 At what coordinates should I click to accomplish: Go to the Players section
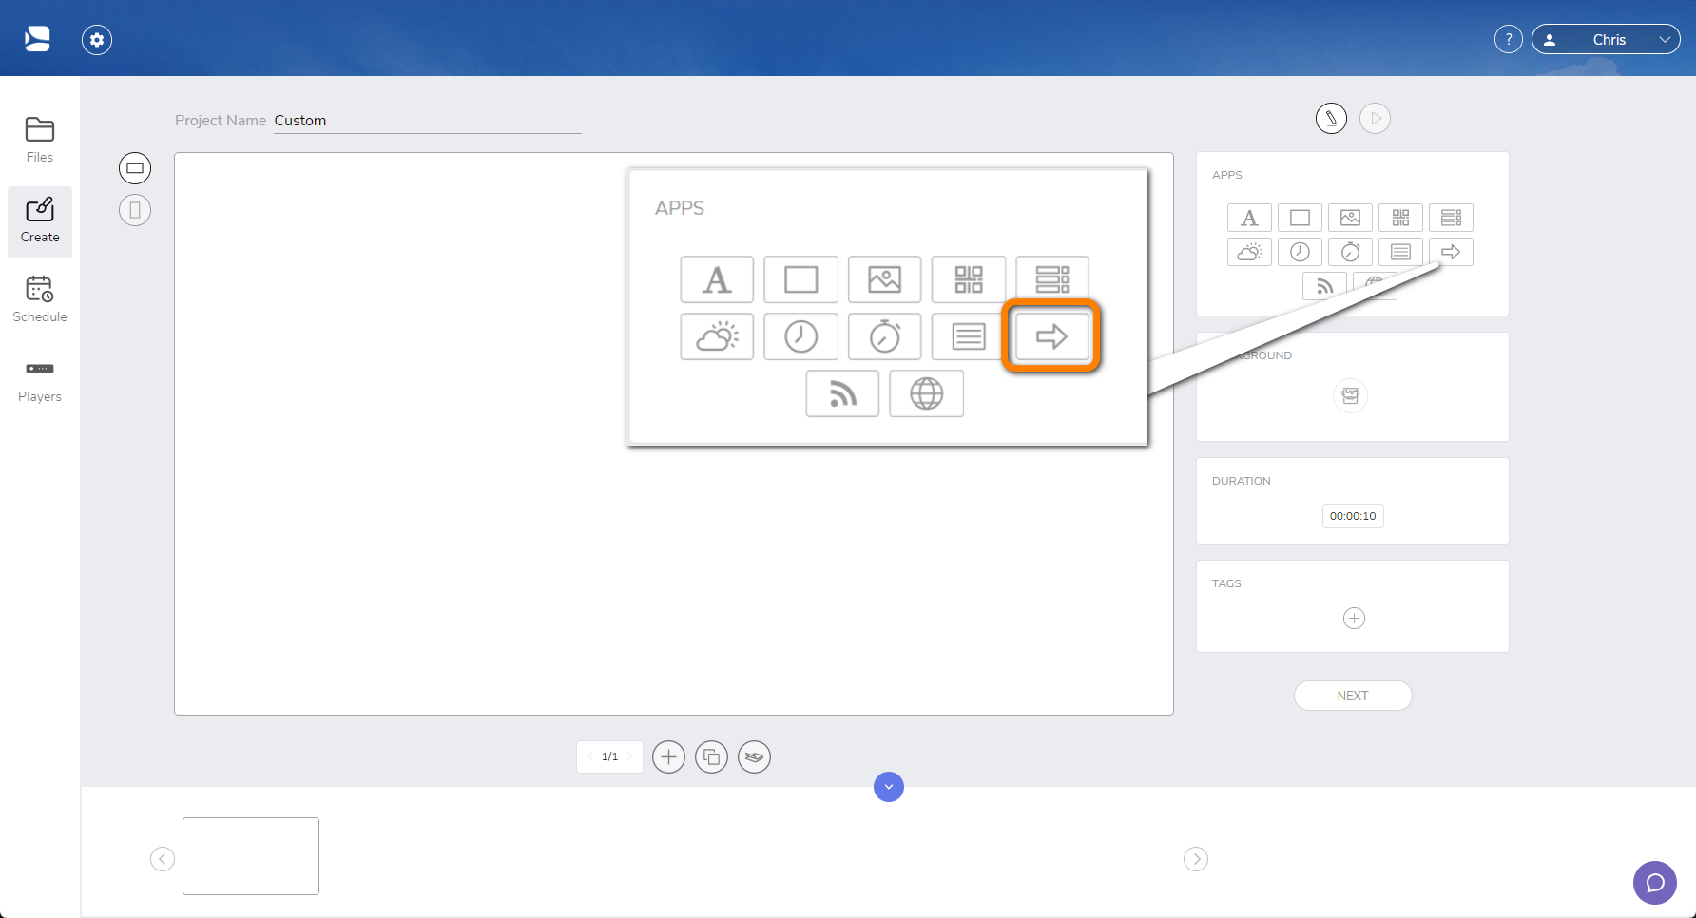click(39, 379)
